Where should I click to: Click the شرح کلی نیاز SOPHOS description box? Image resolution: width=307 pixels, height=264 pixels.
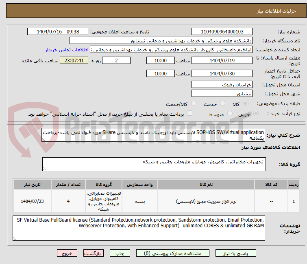[153, 135]
